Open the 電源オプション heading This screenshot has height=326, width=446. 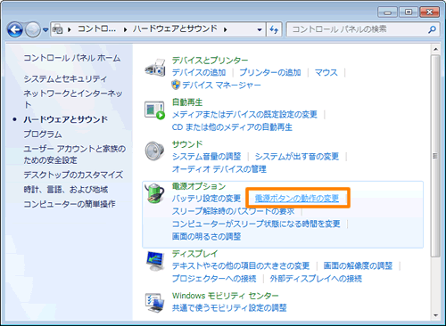[x=199, y=186]
